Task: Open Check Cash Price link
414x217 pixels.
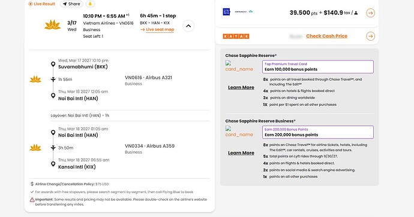Action: (326, 36)
